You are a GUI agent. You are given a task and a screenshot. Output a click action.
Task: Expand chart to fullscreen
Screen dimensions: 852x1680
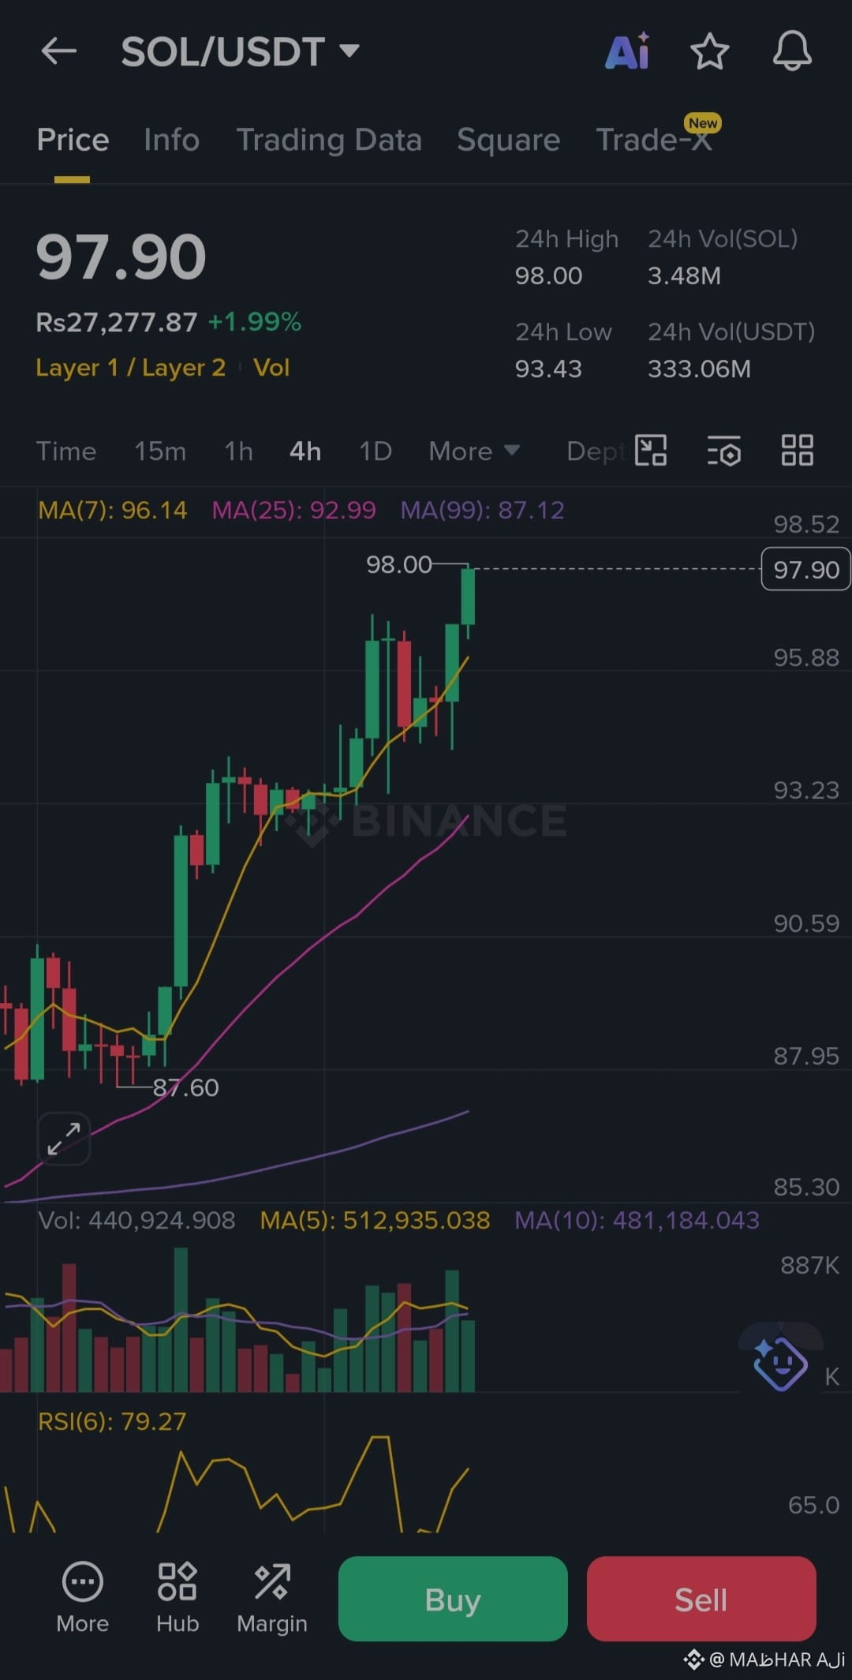click(x=64, y=1139)
